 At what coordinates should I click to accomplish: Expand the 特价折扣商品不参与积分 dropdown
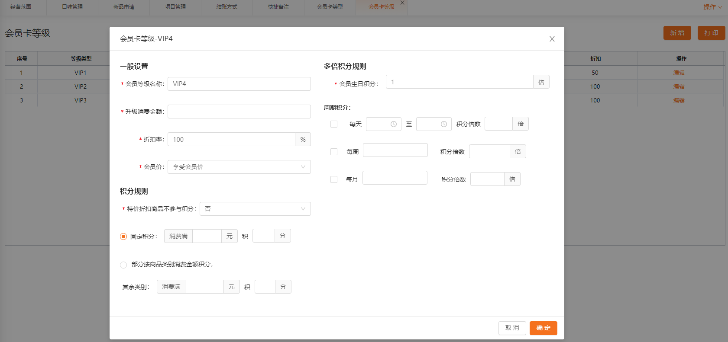pos(255,209)
